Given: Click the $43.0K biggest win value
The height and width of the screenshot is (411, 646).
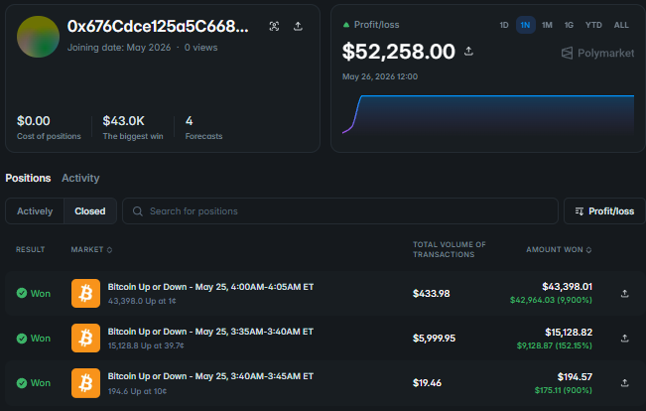Looking at the screenshot, I should 123,121.
